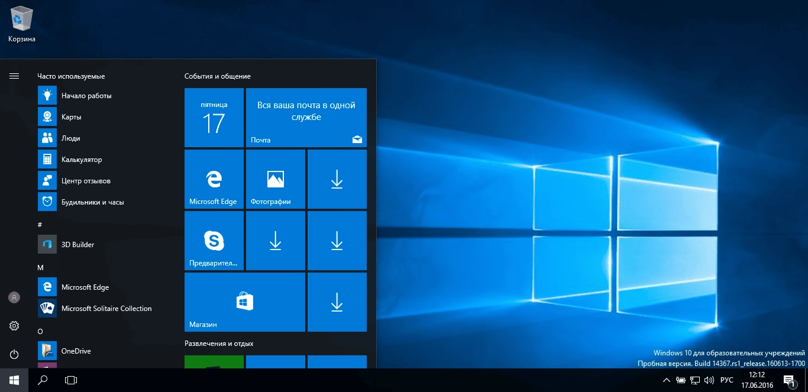Open the Почта mail tile
The width and height of the screenshot is (808, 392).
click(306, 118)
